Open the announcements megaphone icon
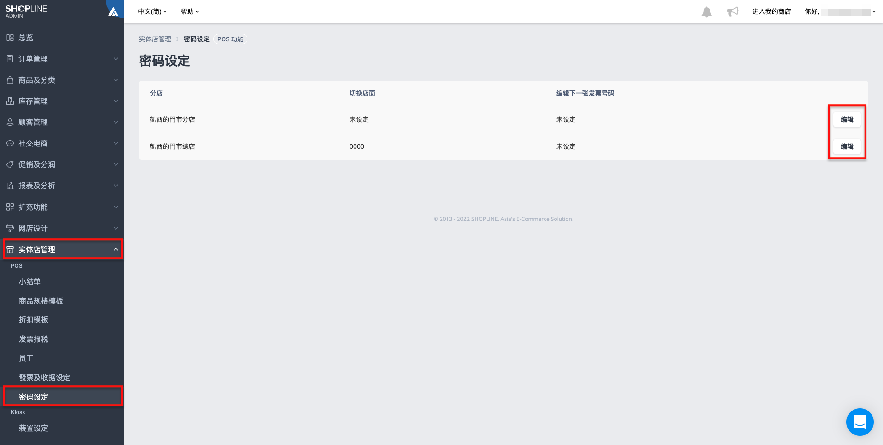The height and width of the screenshot is (445, 883). click(x=733, y=11)
